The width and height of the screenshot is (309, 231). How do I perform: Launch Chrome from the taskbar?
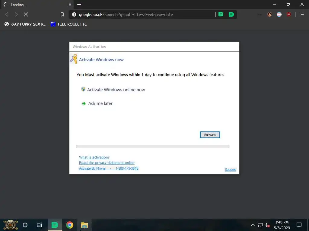(x=70, y=225)
